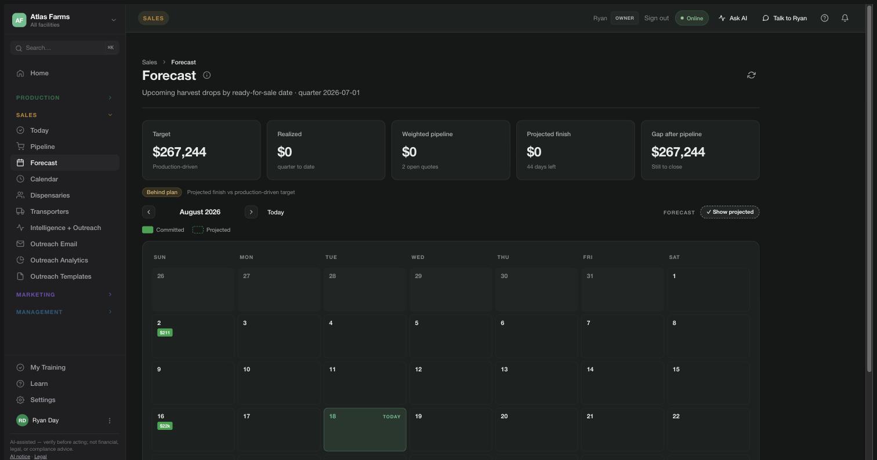877x460 pixels.
Task: Click the Today checkmark icon in sidebar
Action: tap(20, 130)
